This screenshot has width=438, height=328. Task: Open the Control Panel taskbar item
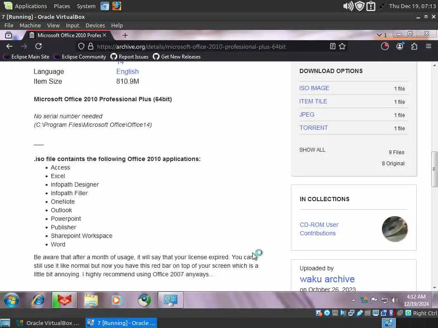171,300
